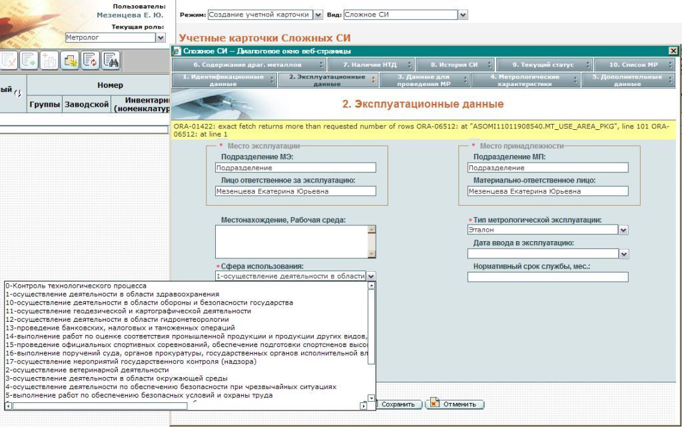Open the Вид type dropdown
Screen dimensions: 682x427
(x=463, y=15)
